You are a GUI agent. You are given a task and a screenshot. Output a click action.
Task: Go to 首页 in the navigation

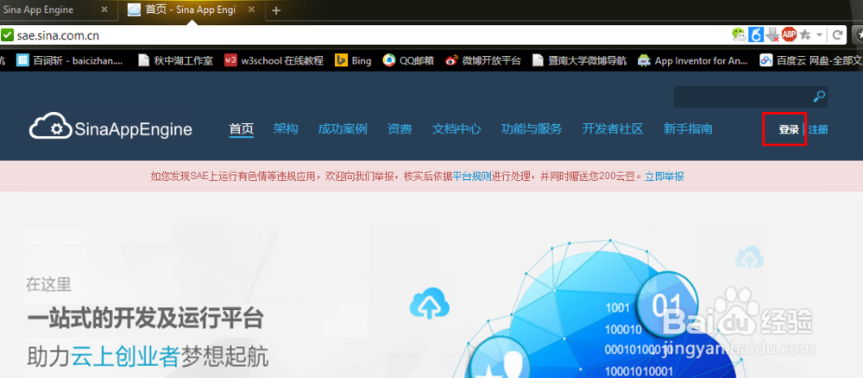241,129
